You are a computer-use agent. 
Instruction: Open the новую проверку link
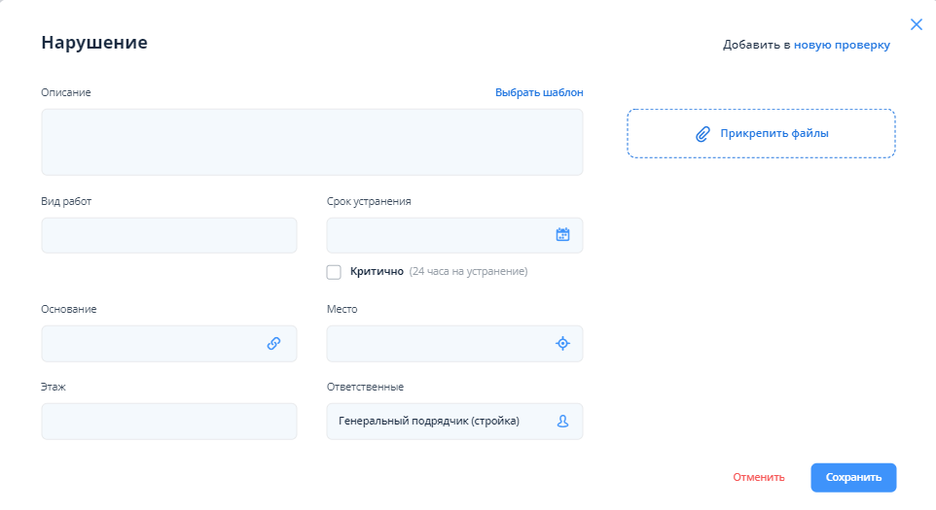842,45
